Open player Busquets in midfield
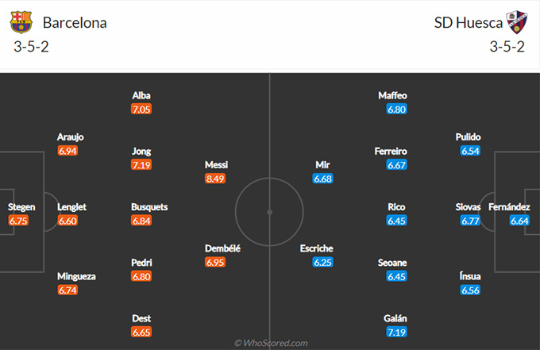 [149, 207]
